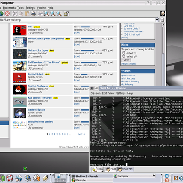Open the Klipper clipboard tray icon

click(176, 178)
